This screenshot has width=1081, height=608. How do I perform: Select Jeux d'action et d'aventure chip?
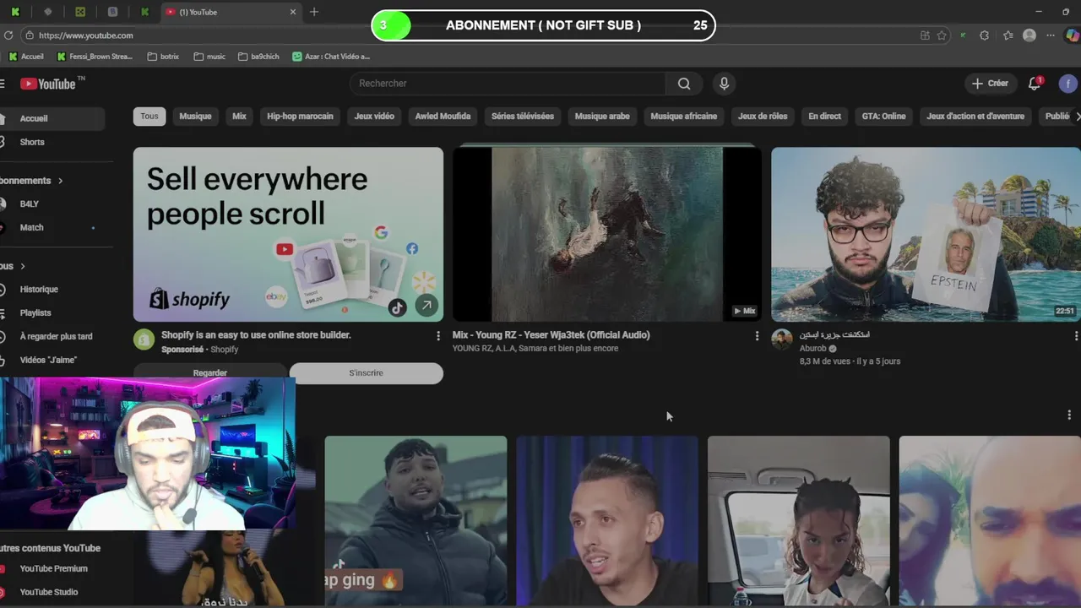(975, 117)
